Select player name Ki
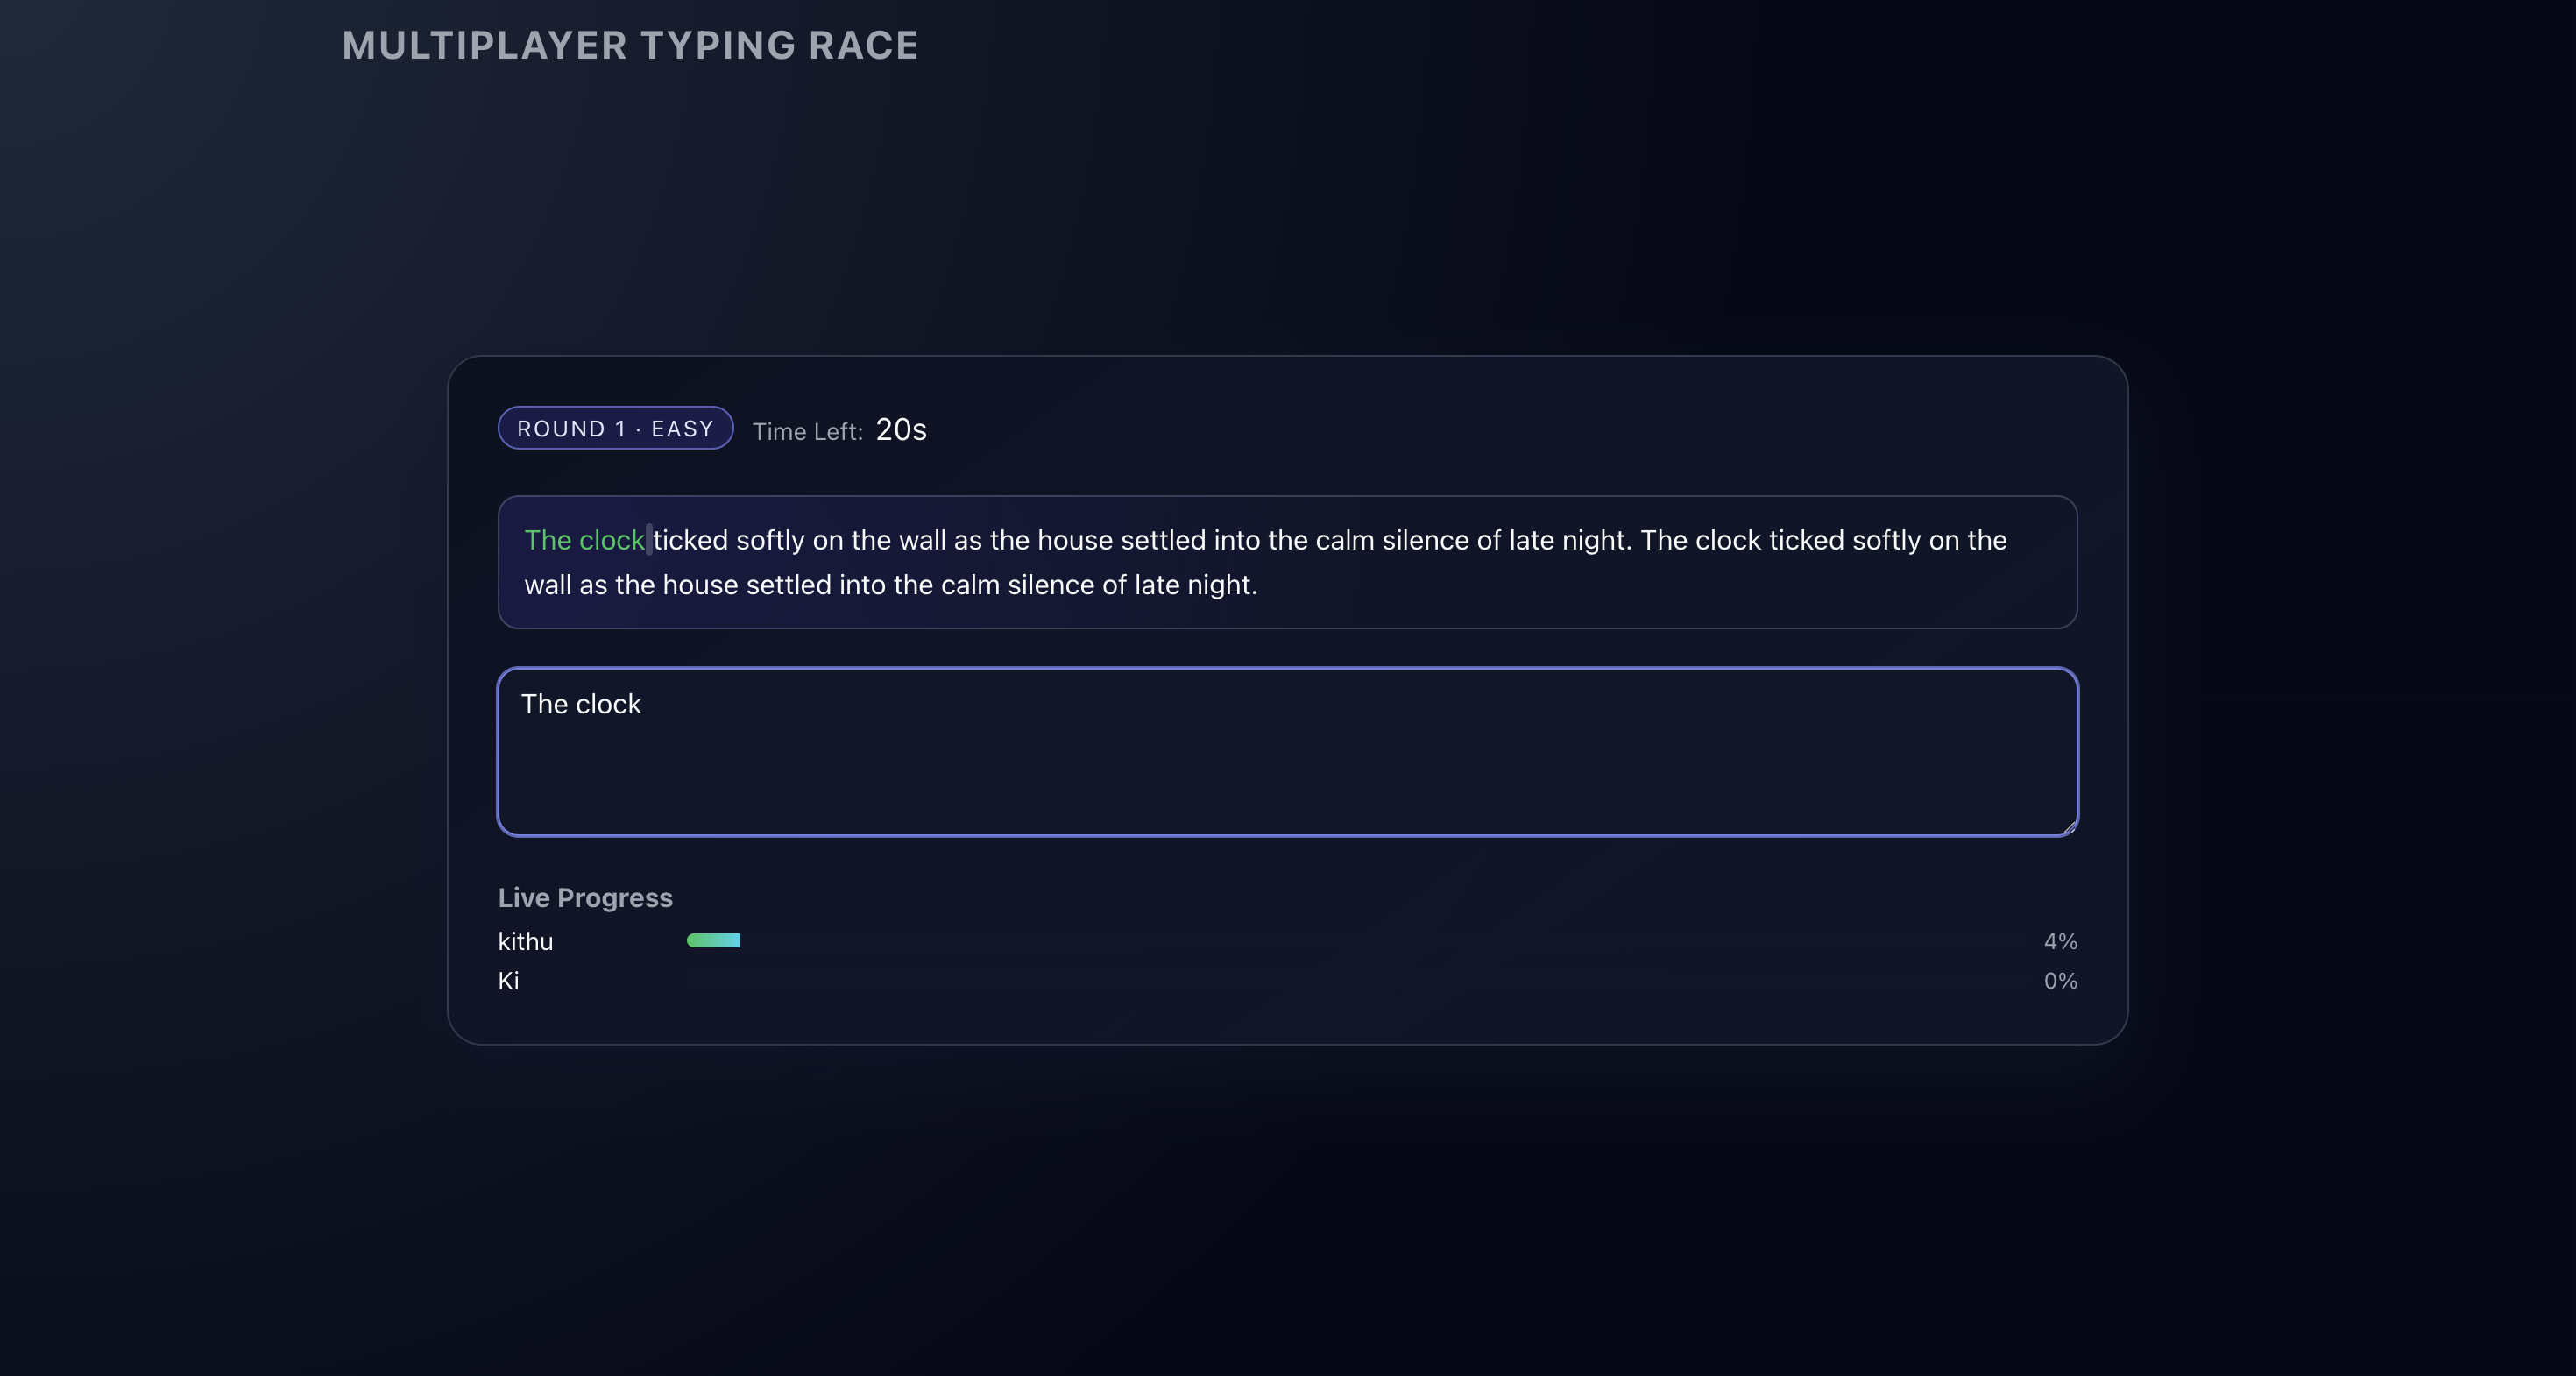 [509, 981]
